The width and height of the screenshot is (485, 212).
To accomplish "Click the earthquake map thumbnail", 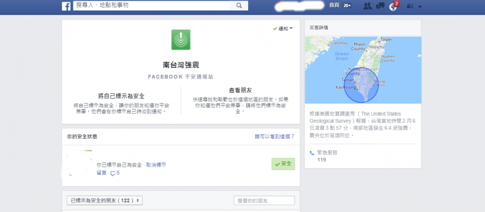I will coord(363,70).
